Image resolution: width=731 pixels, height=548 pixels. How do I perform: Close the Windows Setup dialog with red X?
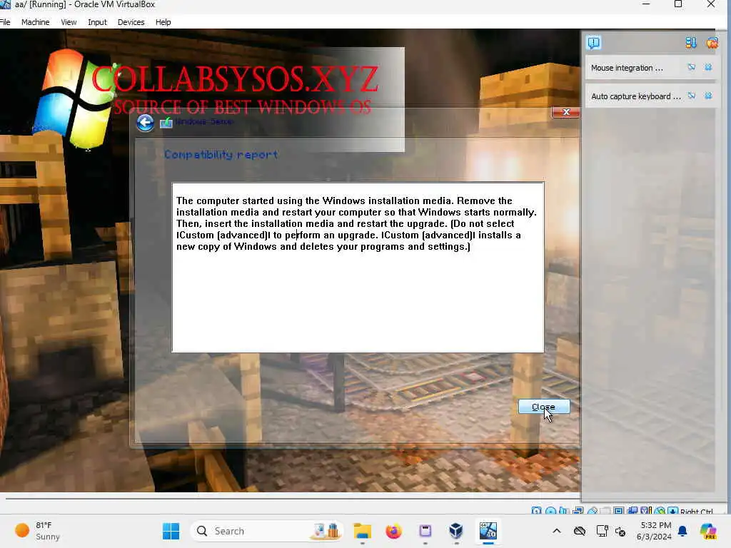point(566,112)
